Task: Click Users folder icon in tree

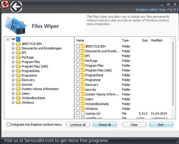Action: point(18,93)
